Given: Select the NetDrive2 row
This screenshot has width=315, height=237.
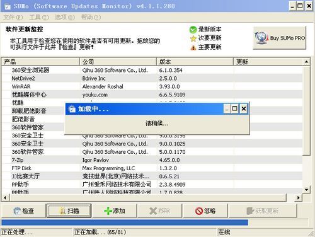Looking at the screenshot, I should tap(152, 78).
